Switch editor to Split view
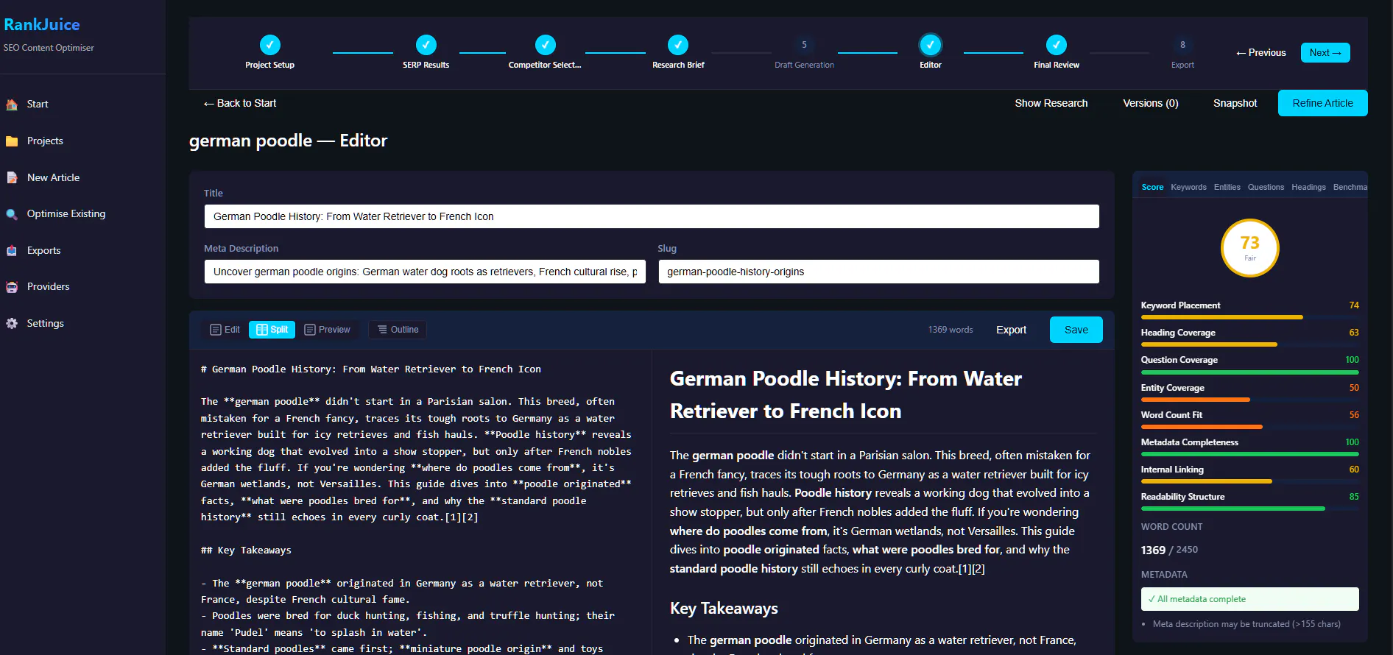The image size is (1393, 655). click(x=272, y=330)
